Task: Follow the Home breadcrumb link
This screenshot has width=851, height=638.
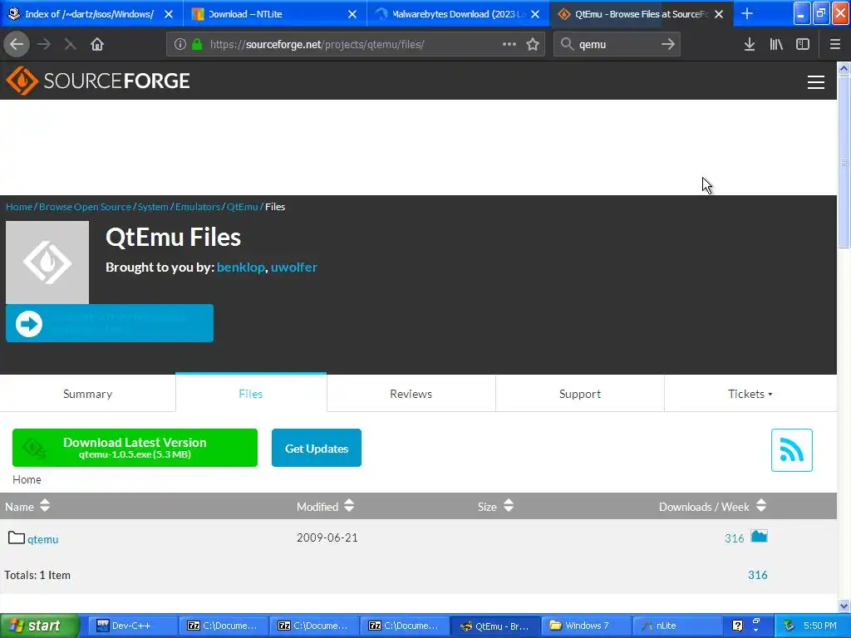Action: click(x=19, y=207)
